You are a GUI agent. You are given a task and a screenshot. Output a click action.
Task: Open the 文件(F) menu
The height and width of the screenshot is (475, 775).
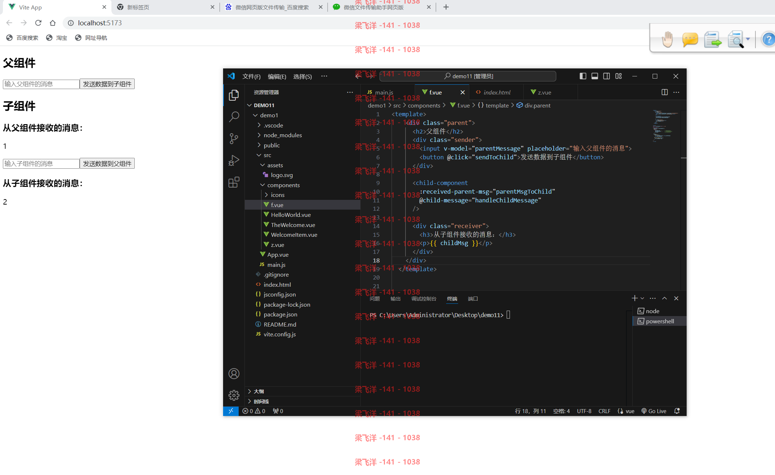tap(251, 76)
